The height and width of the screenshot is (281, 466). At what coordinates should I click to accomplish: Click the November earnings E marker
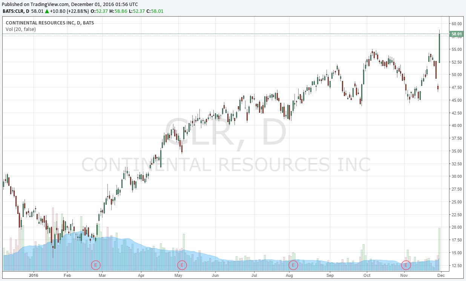pos(406,265)
